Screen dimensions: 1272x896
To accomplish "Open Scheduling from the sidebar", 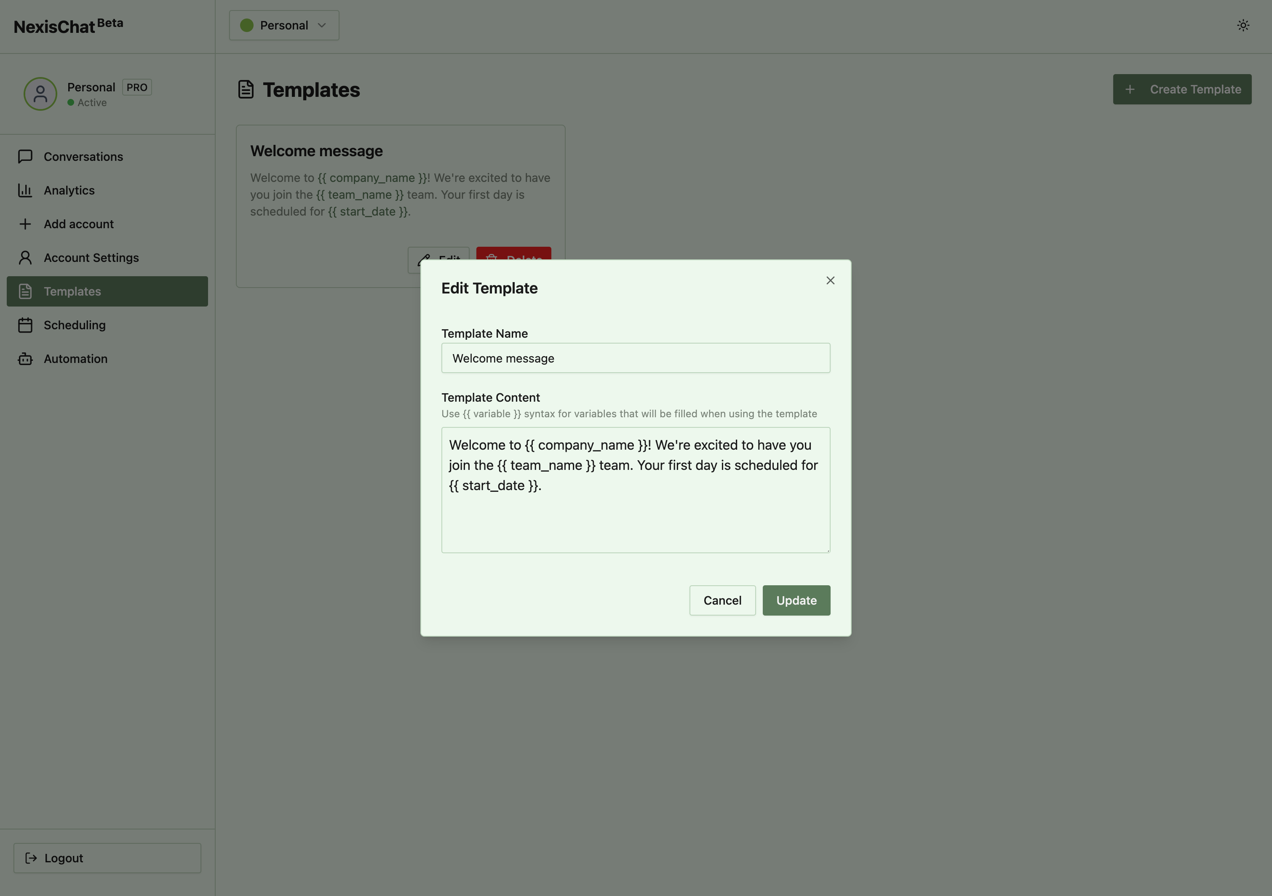I will click(107, 325).
